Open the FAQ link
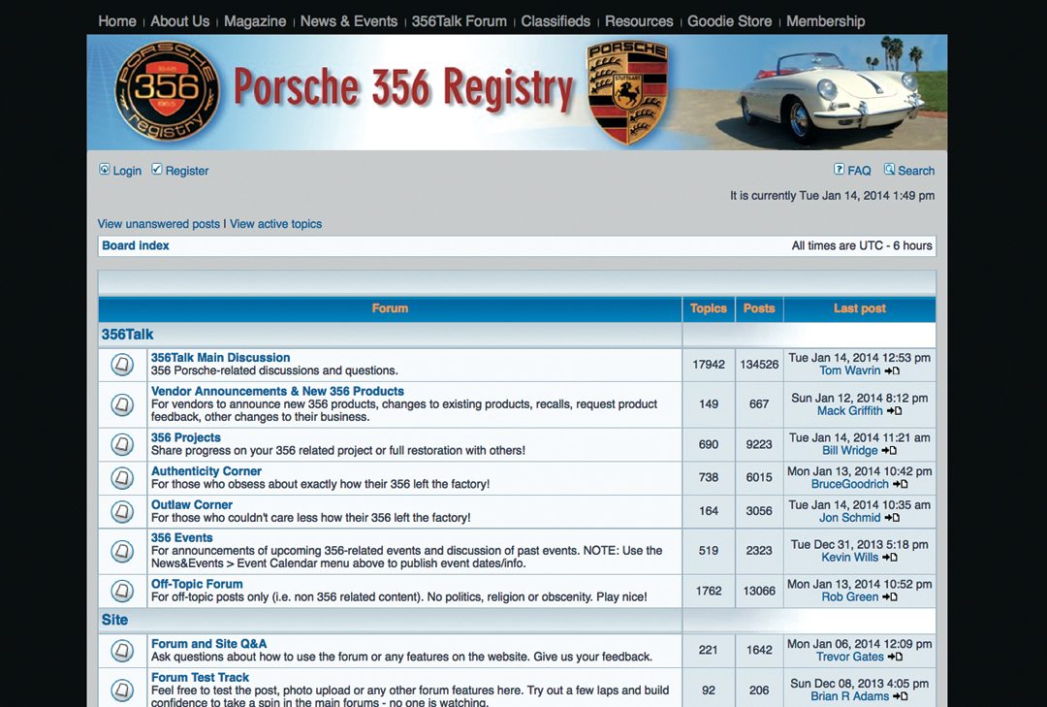The image size is (1047, 707). pyautogui.click(x=859, y=171)
